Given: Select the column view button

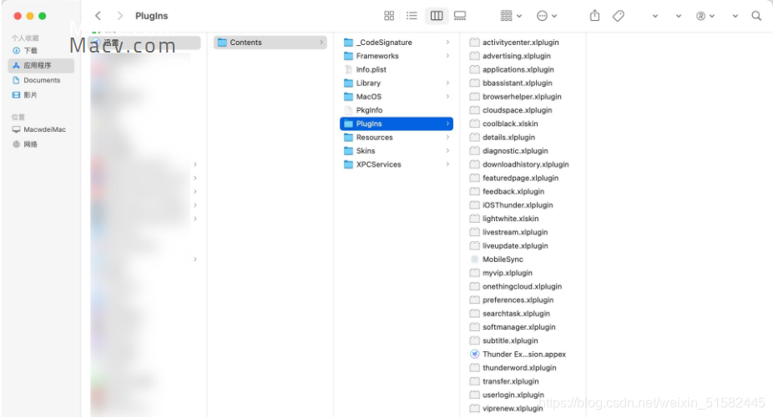Looking at the screenshot, I should click(437, 16).
